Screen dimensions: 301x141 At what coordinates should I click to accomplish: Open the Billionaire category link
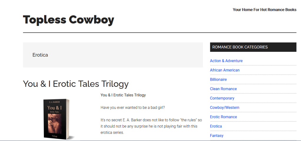coord(218,79)
